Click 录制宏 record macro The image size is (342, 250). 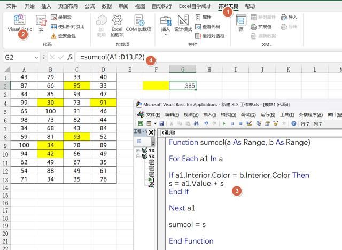click(61, 17)
